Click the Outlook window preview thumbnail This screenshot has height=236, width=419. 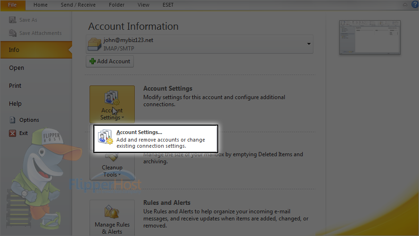[x=370, y=37]
